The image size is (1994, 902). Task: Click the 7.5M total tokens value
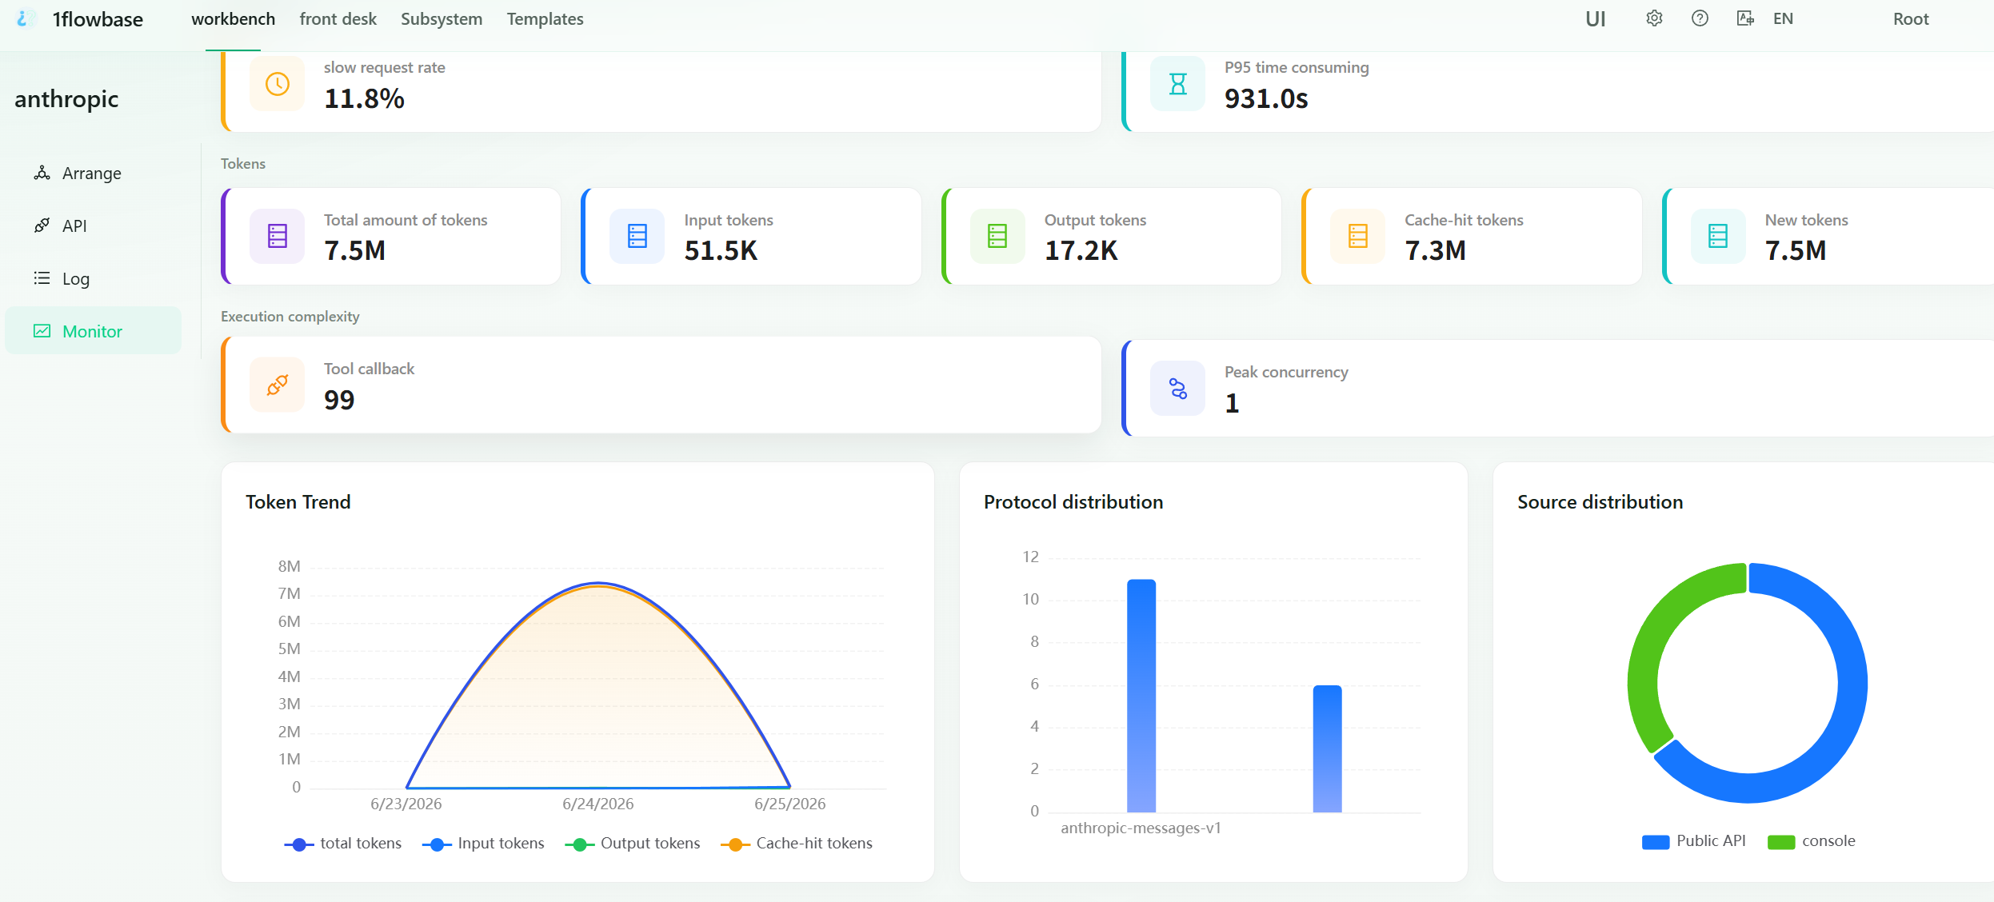[x=354, y=250]
